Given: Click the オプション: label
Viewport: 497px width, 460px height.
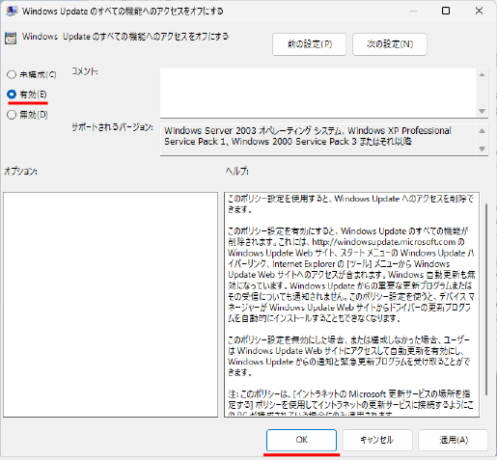Looking at the screenshot, I should tap(20, 172).
